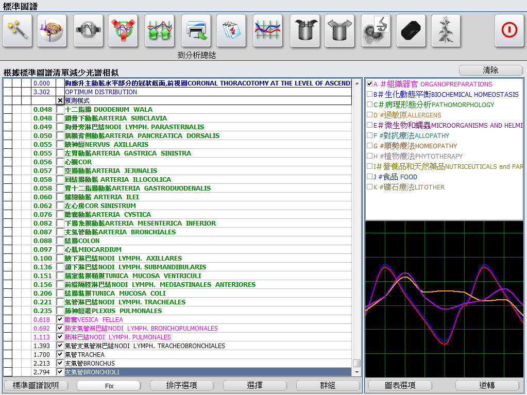Click the black mineral stone icon
Viewport: 527px width, 395px height.
click(411, 30)
